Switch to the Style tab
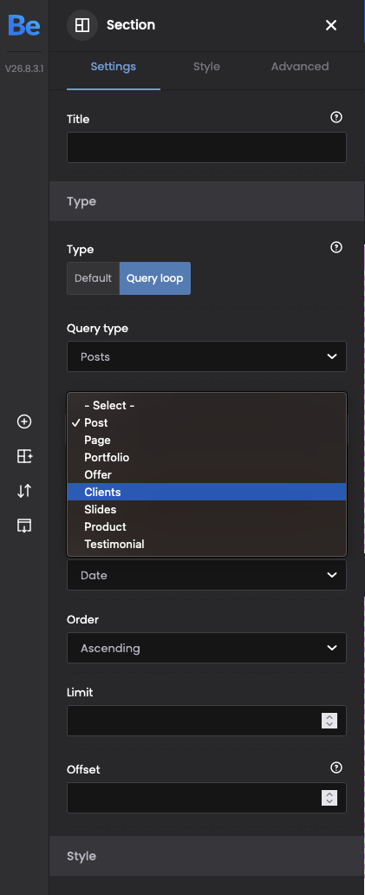 pyautogui.click(x=206, y=67)
